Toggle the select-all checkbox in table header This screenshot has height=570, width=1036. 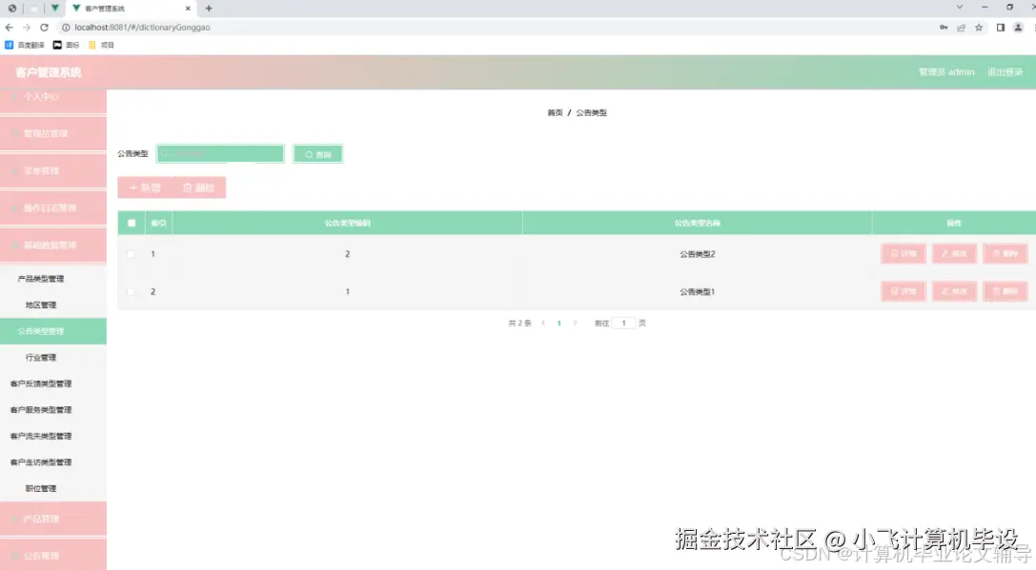[132, 223]
